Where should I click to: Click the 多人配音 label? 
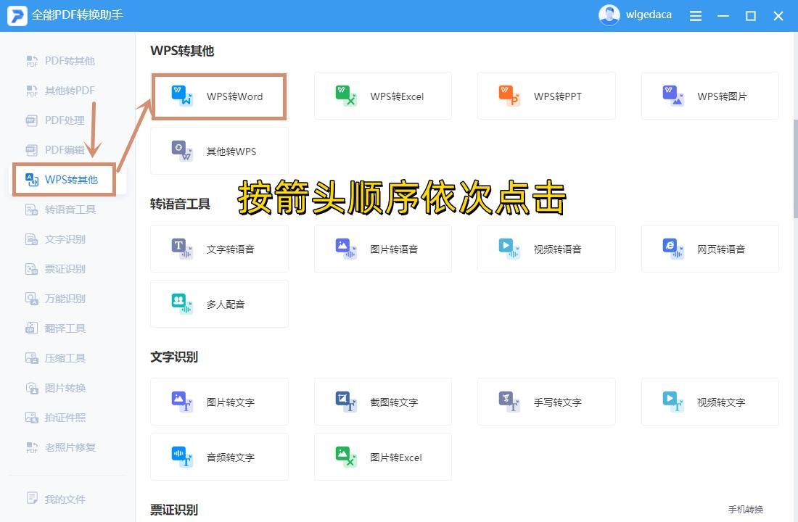pos(226,304)
